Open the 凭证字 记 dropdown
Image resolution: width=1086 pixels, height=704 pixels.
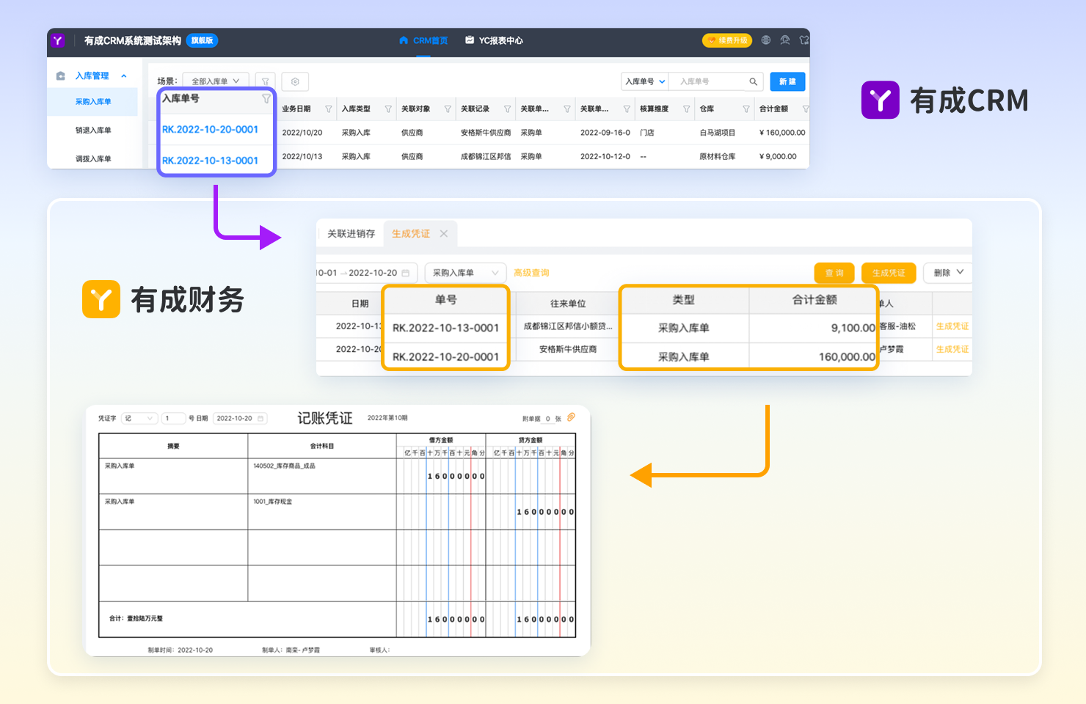[139, 419]
